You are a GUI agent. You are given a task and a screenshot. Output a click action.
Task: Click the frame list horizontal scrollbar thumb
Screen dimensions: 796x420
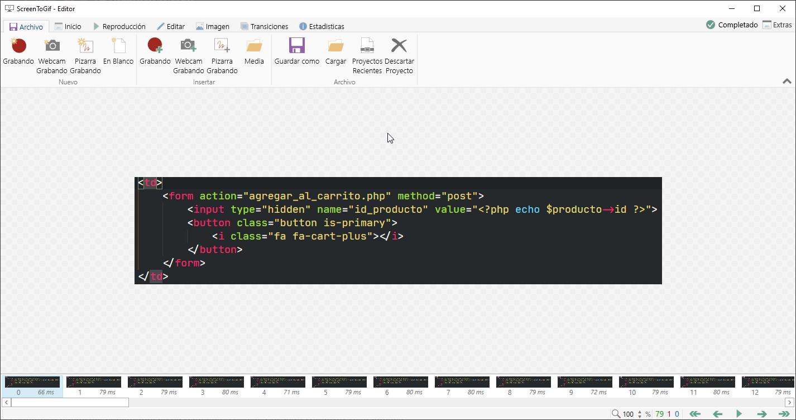point(70,402)
